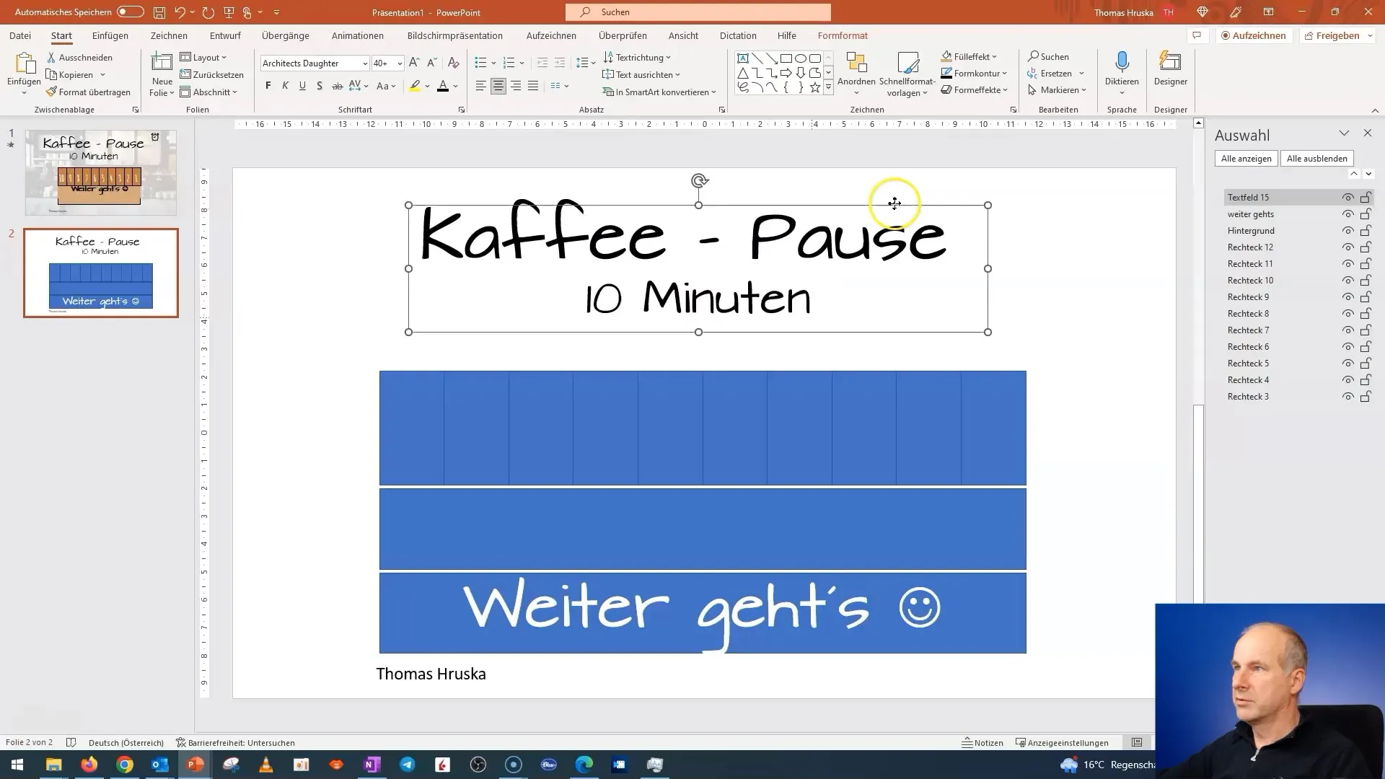Screen dimensions: 1385x779
Task: Toggle visibility of Textfeld 15
Action: (x=1349, y=197)
